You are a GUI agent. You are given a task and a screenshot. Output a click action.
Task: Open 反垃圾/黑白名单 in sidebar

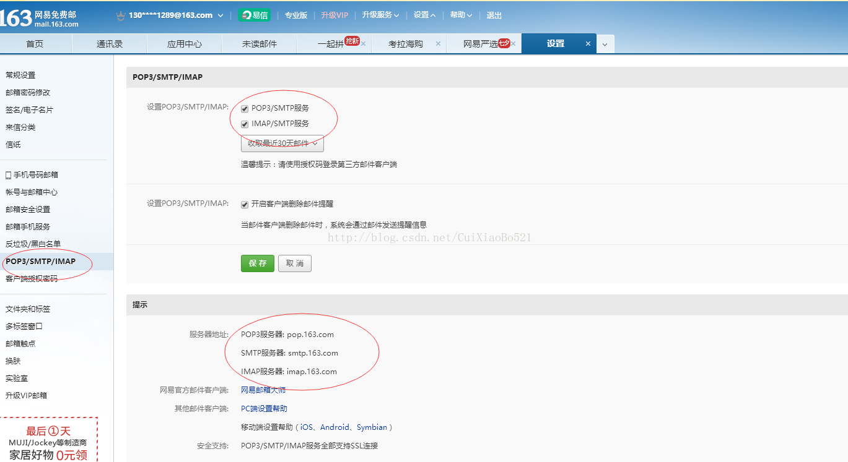pos(33,244)
